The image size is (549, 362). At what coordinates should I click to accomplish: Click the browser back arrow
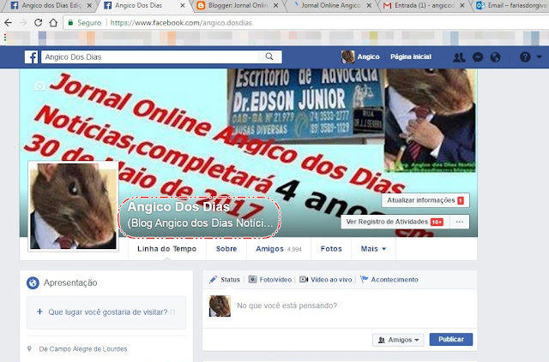pyautogui.click(x=8, y=23)
